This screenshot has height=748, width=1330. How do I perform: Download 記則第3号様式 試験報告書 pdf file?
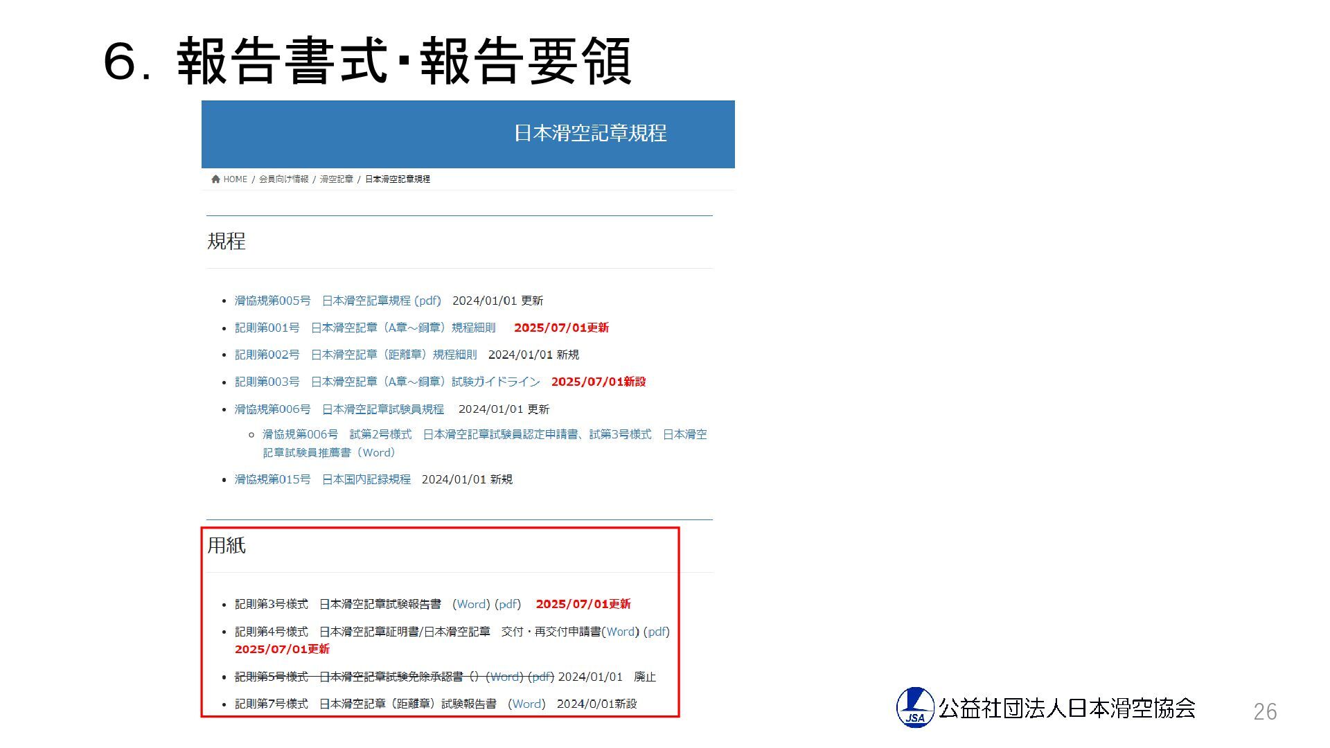click(x=508, y=604)
